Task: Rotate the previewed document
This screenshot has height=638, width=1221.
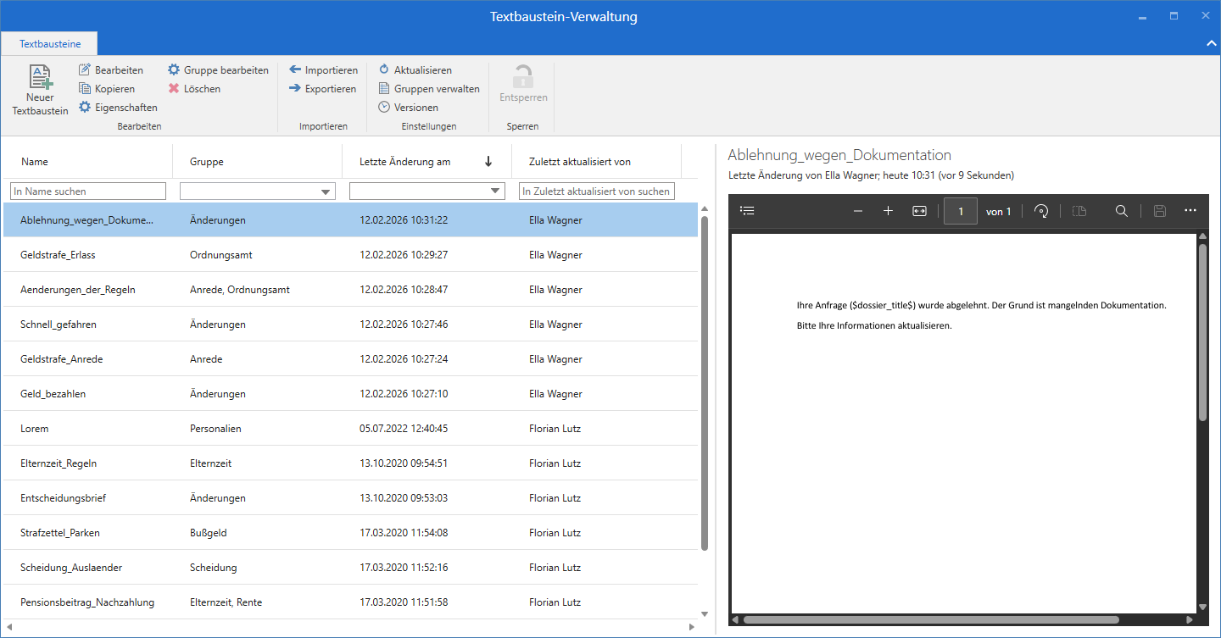Action: [1041, 210]
